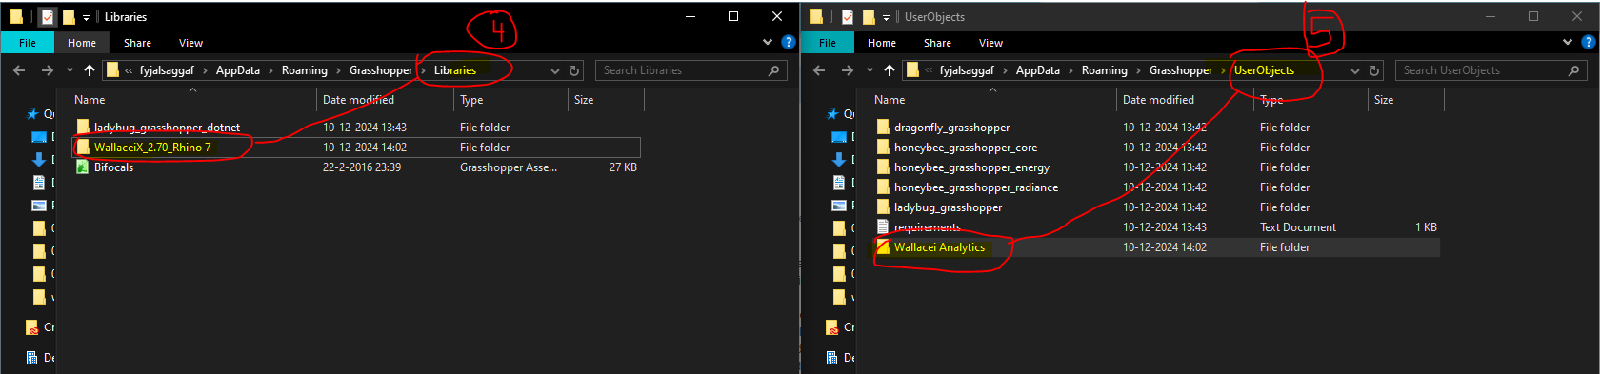The height and width of the screenshot is (374, 1600).
Task: Select requirements text document
Action: click(x=1156, y=227)
